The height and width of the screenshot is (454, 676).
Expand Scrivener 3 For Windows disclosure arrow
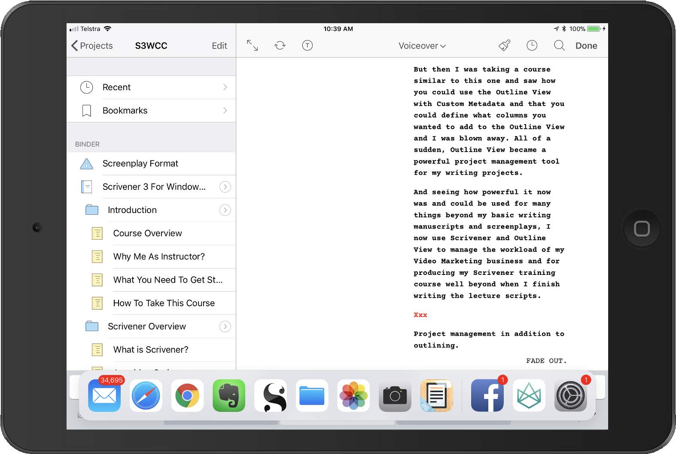click(225, 187)
